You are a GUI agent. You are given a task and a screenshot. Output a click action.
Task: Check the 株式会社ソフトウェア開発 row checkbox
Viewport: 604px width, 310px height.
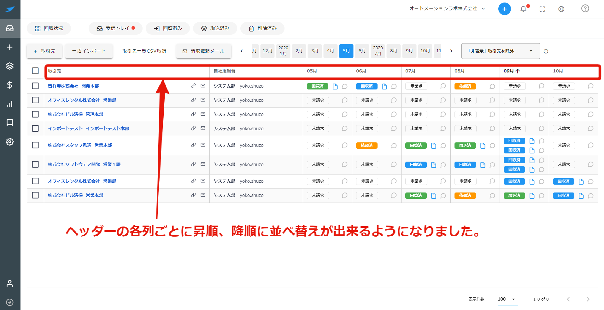tap(35, 164)
